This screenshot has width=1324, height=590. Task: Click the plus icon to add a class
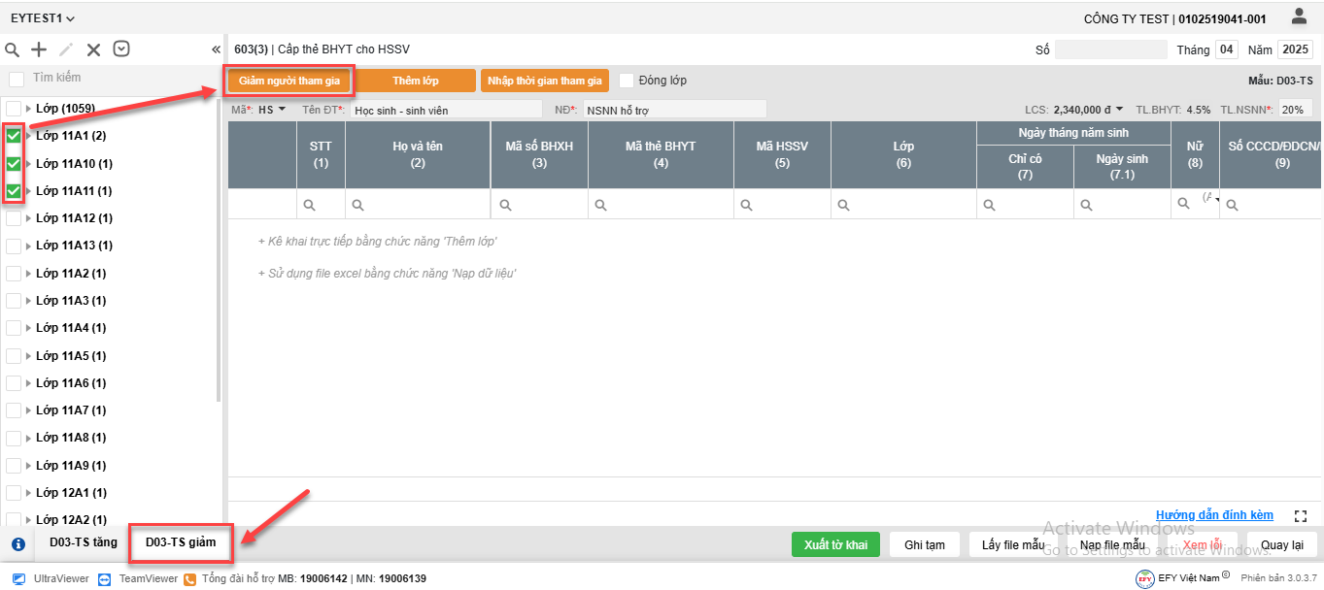click(39, 49)
